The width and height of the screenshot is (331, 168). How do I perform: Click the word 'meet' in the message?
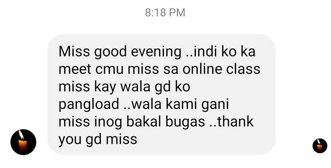[75, 70]
